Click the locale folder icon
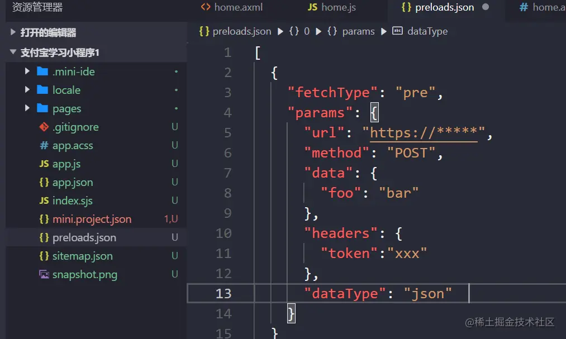 (x=42, y=90)
